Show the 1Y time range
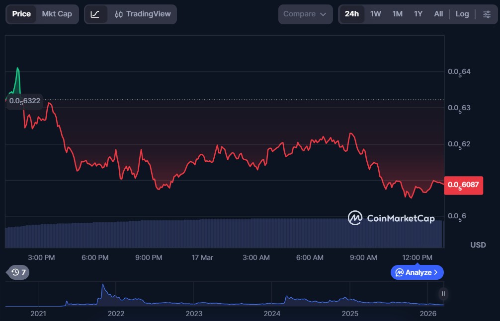Screen dimensions: 500x321 point(418,14)
